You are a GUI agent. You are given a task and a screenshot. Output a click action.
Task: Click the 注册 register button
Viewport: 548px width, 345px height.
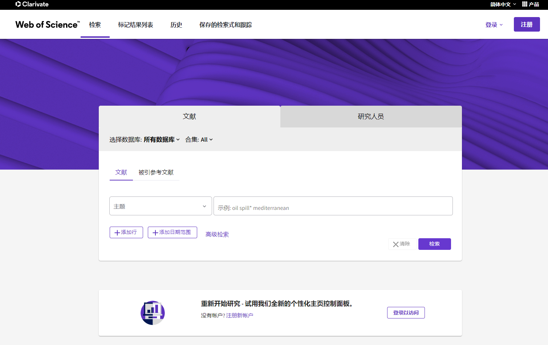(x=527, y=24)
